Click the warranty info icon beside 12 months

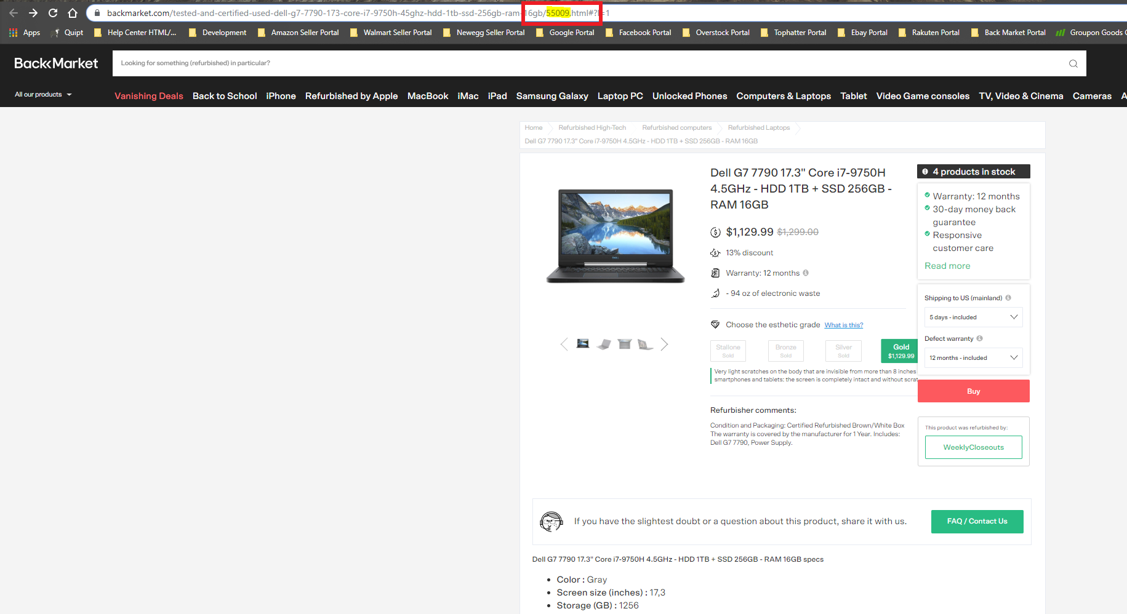tap(806, 273)
